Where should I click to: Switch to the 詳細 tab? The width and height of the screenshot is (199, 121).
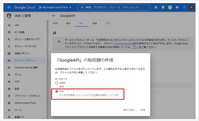coord(55,23)
